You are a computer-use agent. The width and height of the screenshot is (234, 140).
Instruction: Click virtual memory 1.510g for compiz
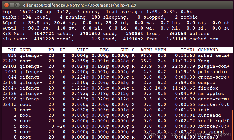tap(80, 83)
